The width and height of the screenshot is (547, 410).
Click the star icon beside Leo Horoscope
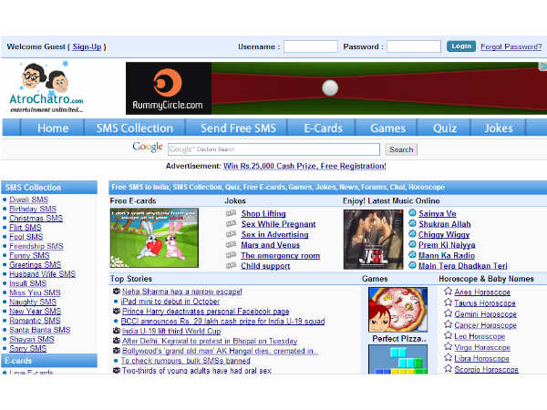(x=448, y=335)
